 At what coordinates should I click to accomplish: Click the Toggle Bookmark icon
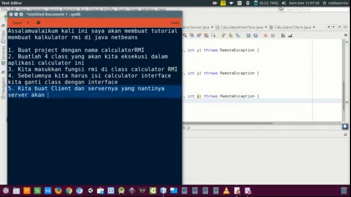[x=237, y=35]
